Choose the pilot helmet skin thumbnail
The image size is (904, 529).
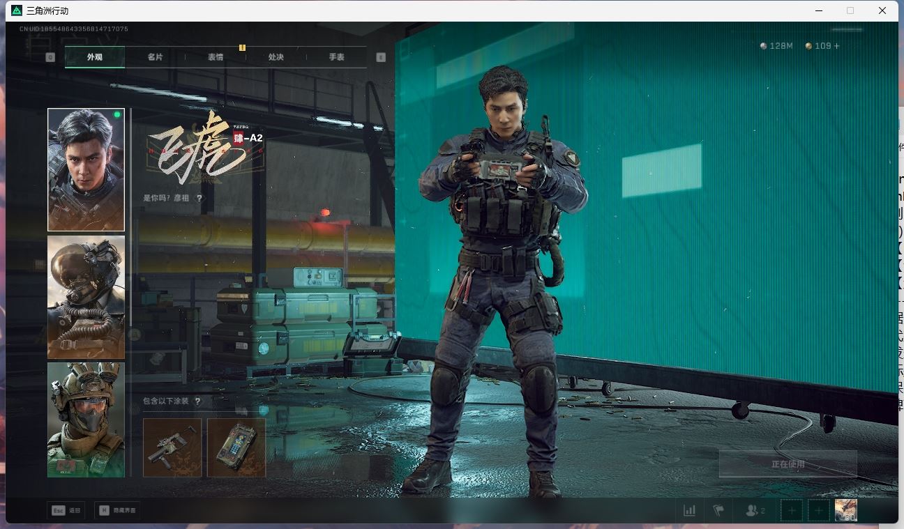(86, 297)
